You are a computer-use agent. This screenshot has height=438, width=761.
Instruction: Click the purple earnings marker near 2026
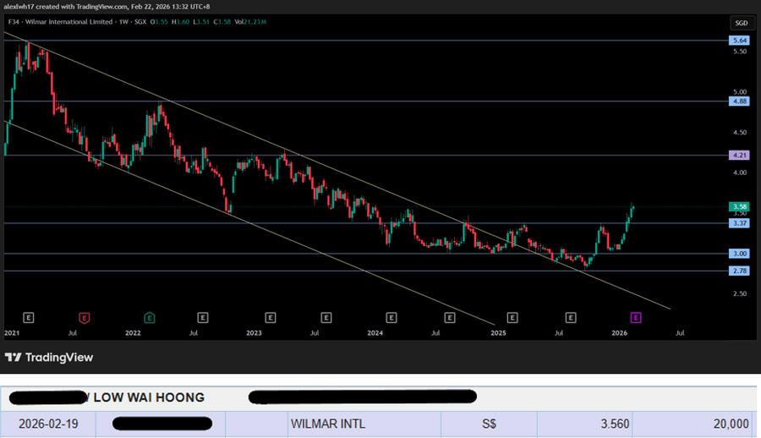tap(636, 318)
